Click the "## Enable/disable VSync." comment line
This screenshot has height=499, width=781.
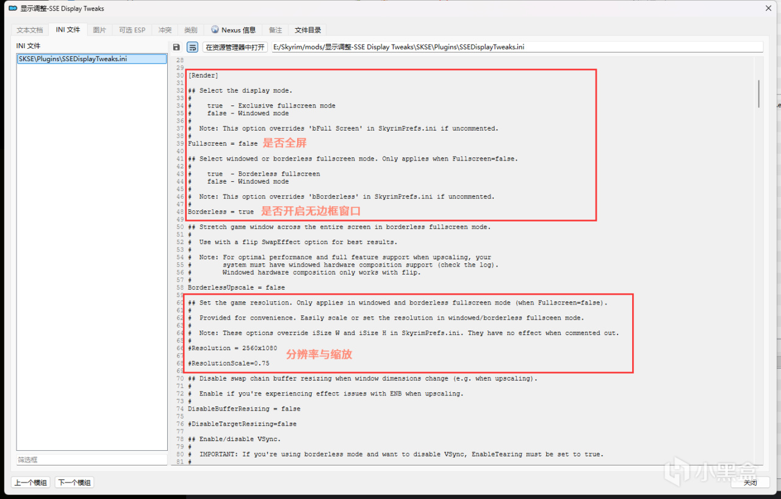(x=234, y=439)
